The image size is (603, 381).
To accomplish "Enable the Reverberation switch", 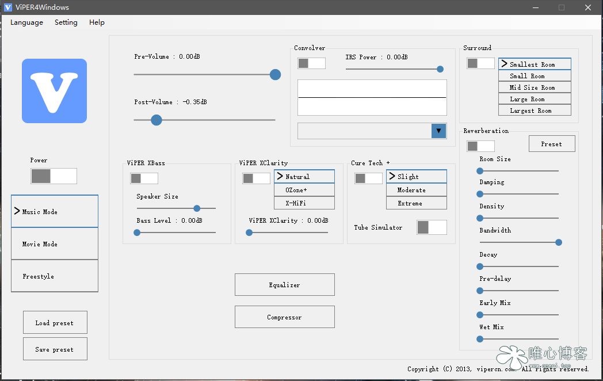I will 480,146.
